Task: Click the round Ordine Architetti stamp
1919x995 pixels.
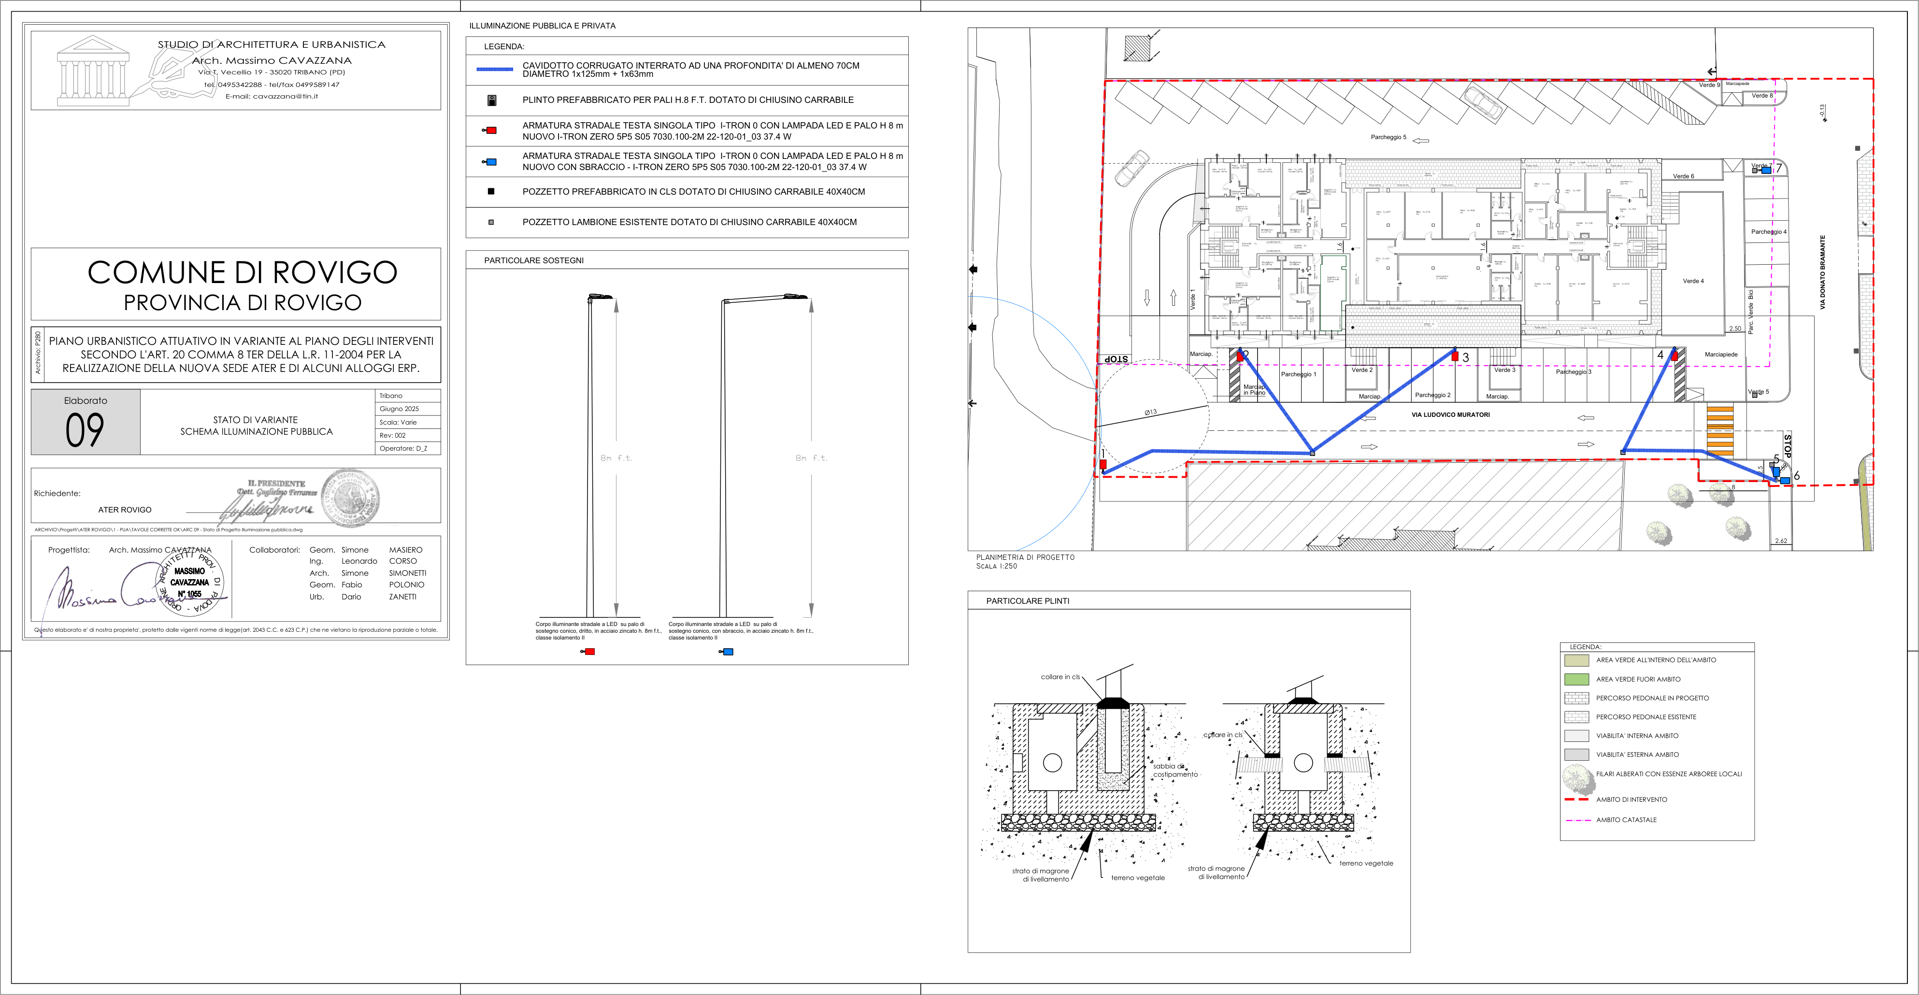Action: coord(189,582)
